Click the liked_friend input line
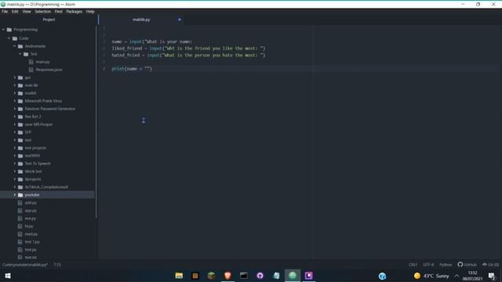This screenshot has height=282, width=502. point(188,49)
